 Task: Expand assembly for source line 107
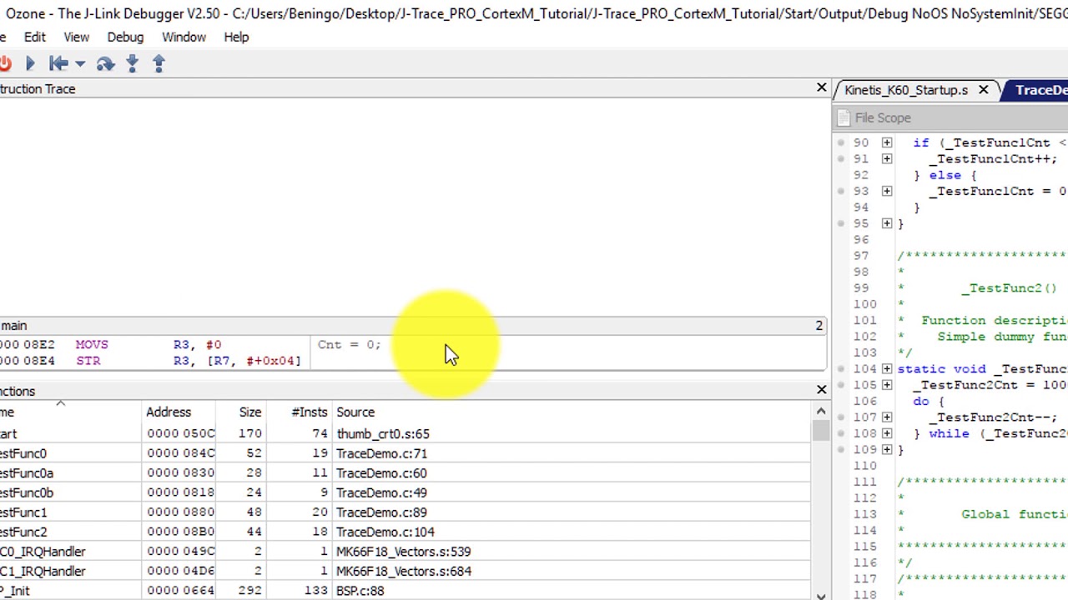[x=887, y=417]
